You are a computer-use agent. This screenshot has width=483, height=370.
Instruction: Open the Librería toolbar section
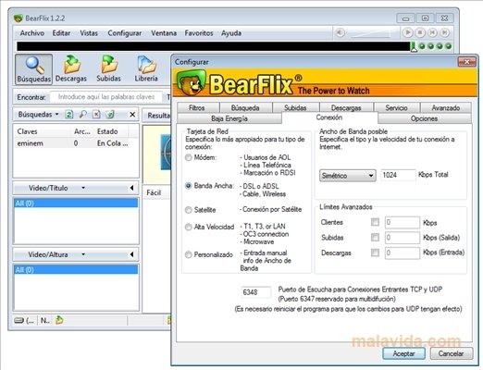point(146,69)
